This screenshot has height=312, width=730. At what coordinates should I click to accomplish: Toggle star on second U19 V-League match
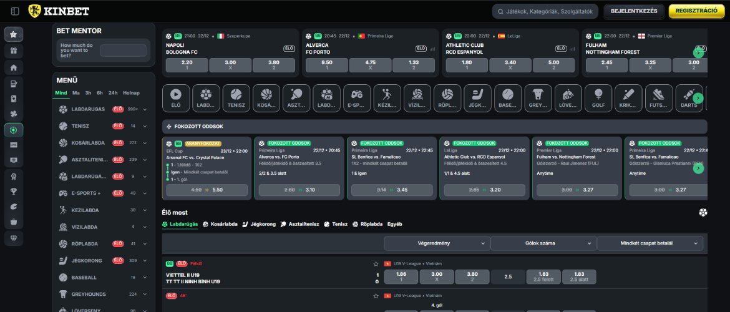pyautogui.click(x=376, y=295)
